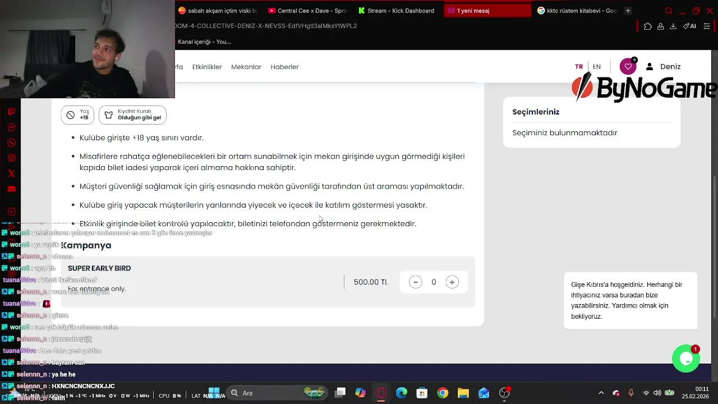Screen dimensions: 718x404
Task: Open Microsoft Edge from the taskbar
Action: (402, 393)
